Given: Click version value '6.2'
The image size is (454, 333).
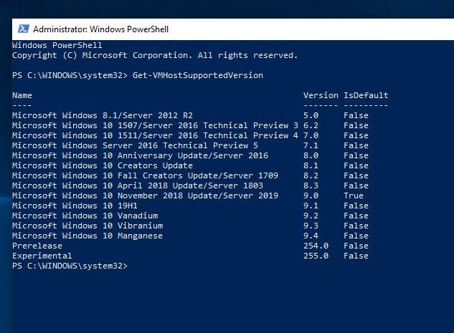Looking at the screenshot, I should point(311,125).
